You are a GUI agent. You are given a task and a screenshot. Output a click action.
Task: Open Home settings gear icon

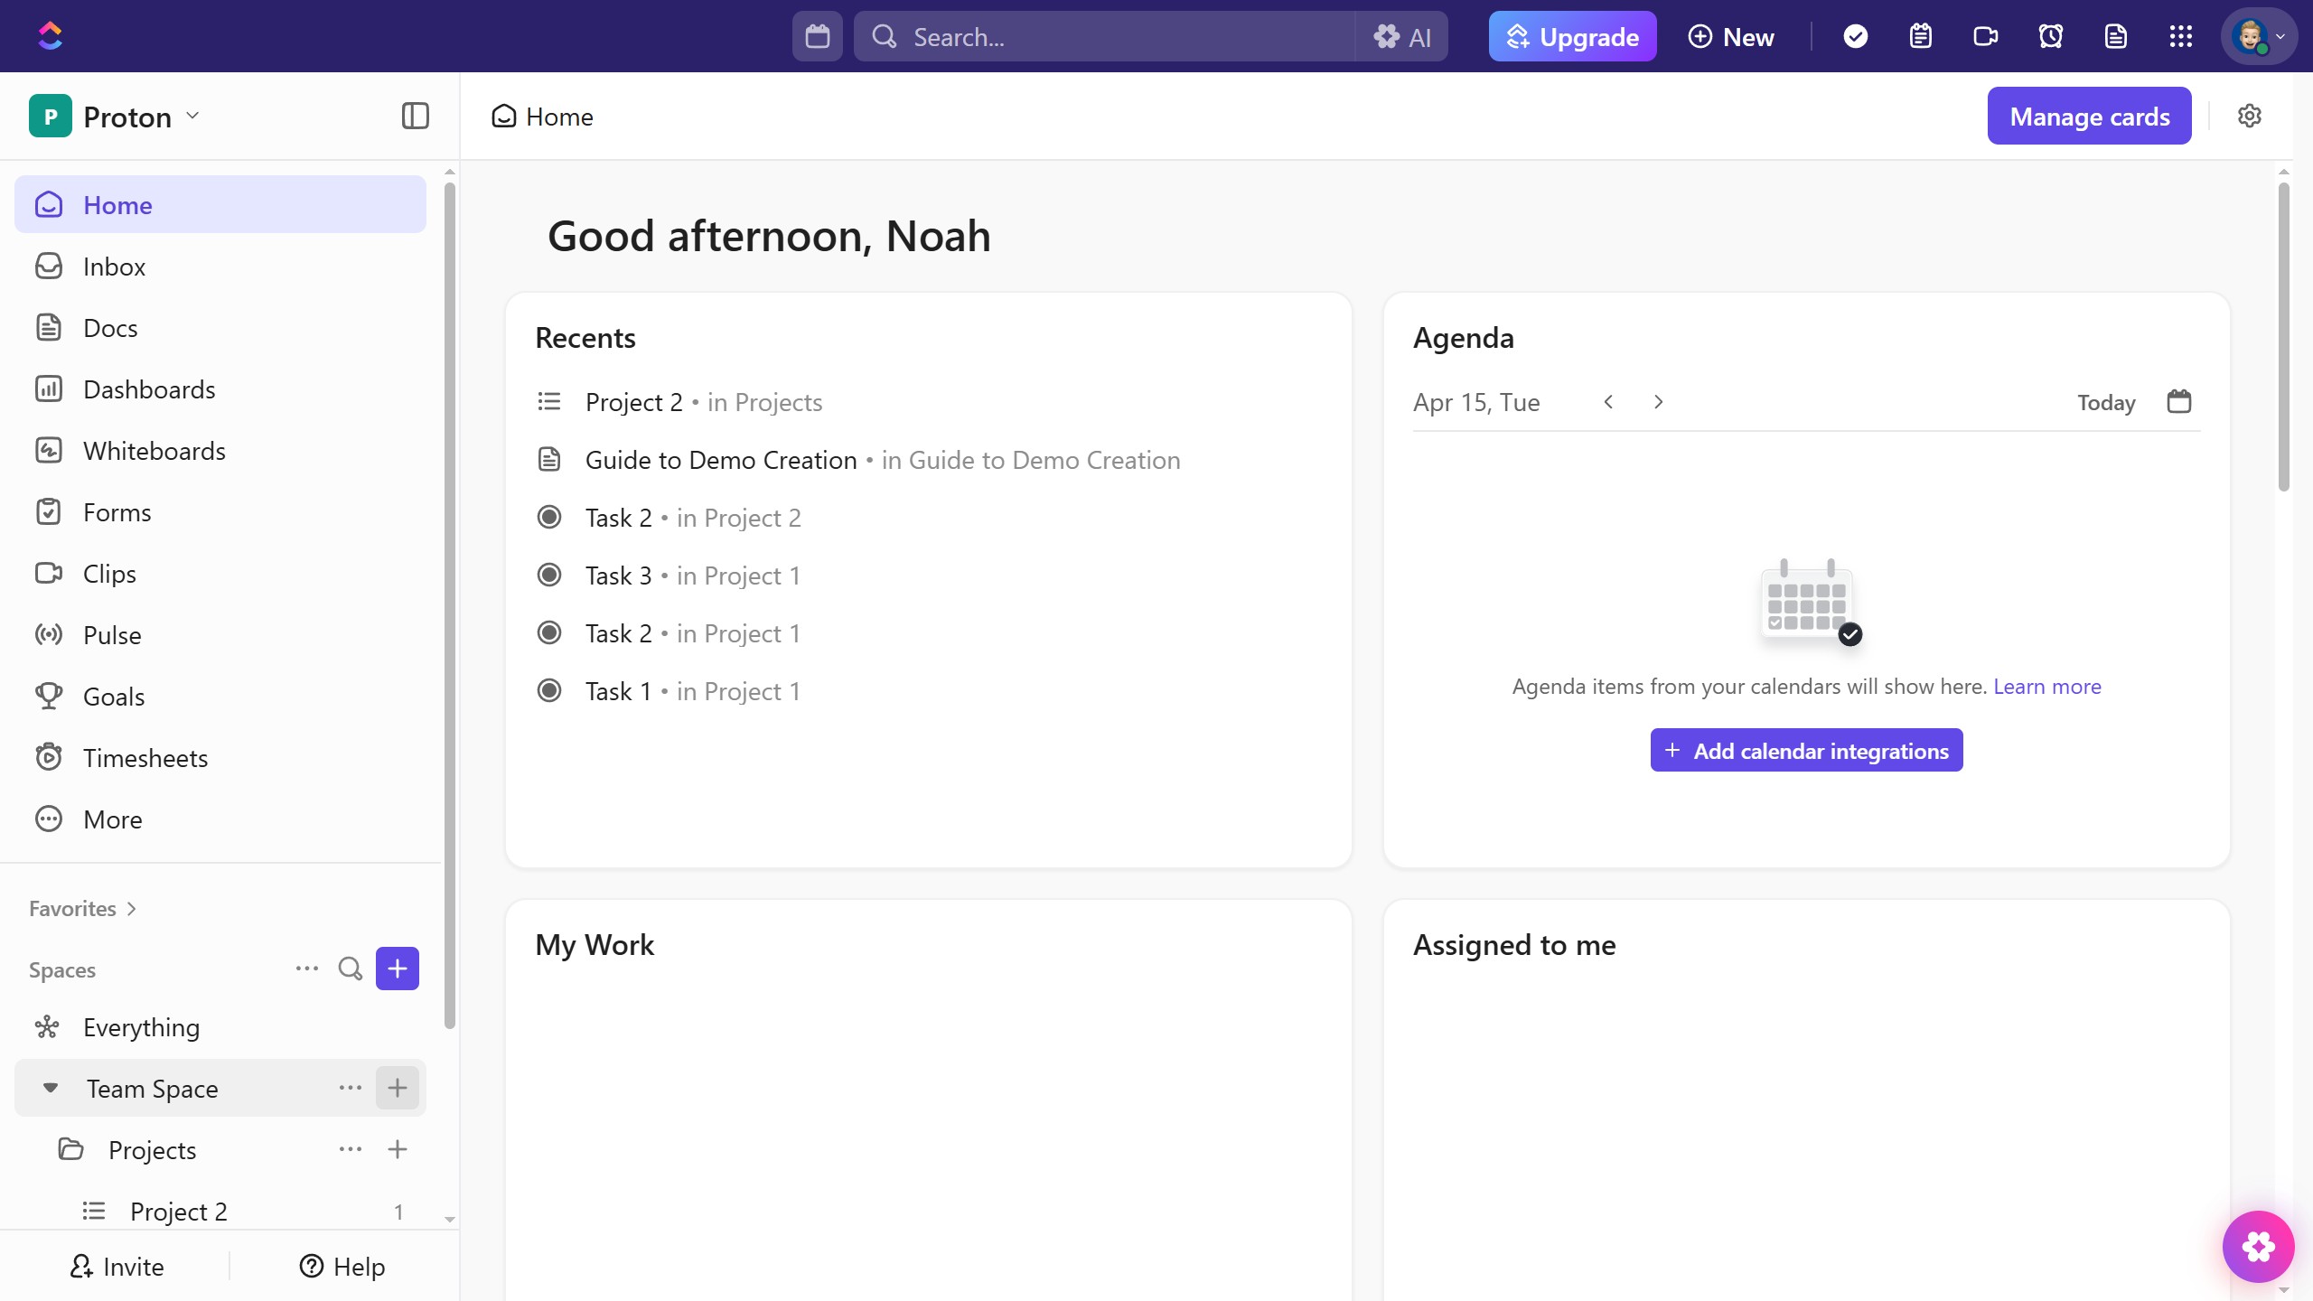[x=2249, y=116]
